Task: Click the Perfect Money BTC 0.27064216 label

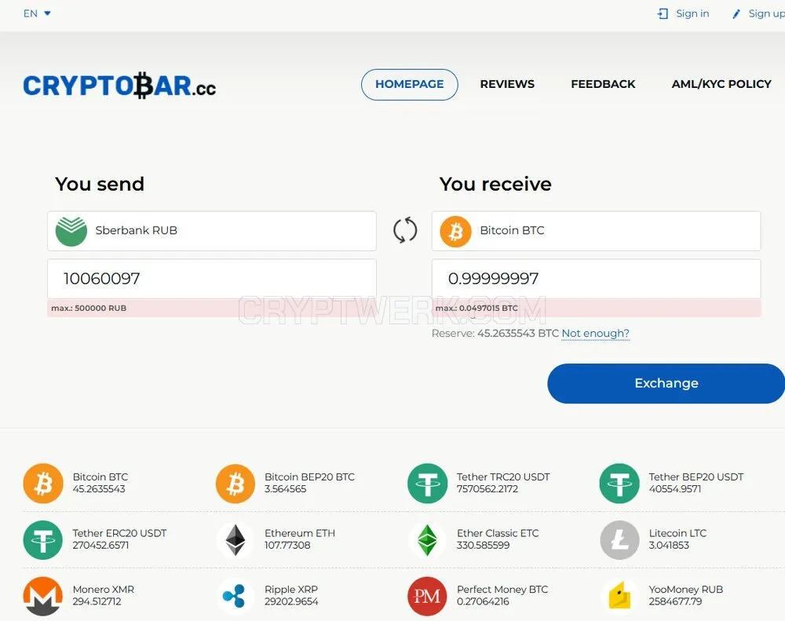Action: [x=502, y=595]
